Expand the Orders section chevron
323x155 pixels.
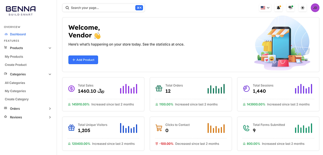coord(50,109)
